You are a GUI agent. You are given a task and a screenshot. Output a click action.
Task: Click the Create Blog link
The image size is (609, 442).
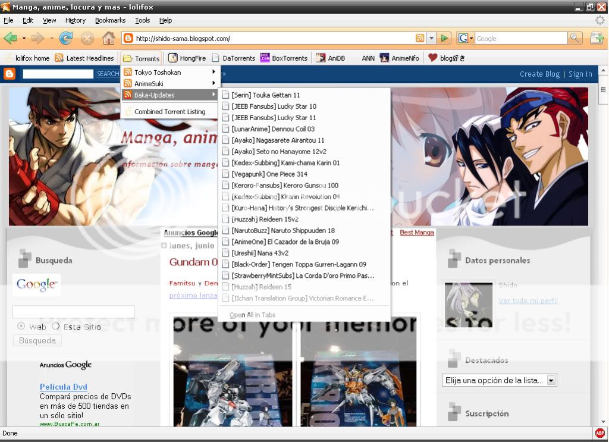click(x=539, y=74)
